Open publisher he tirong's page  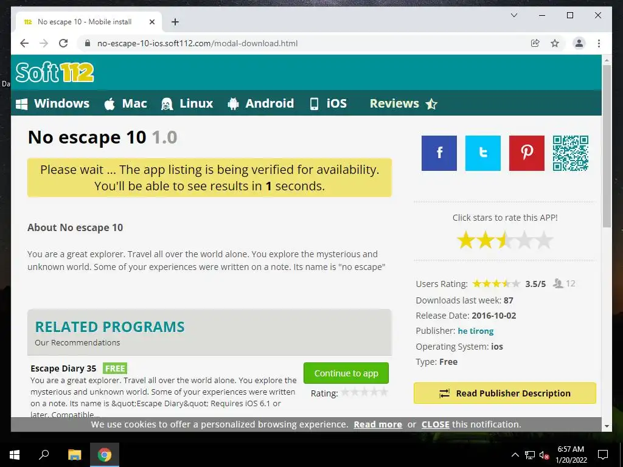tap(476, 331)
